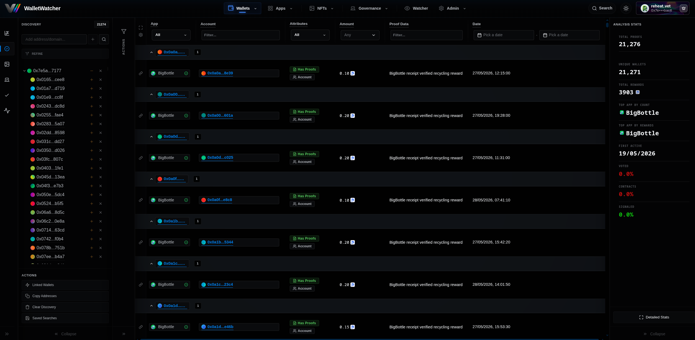Click link icon for row 0x0a00...601a

141,116
